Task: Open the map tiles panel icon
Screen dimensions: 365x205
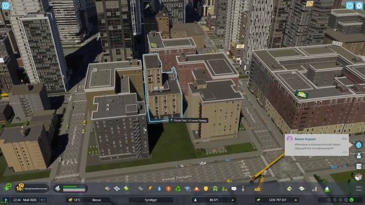Action: click(302, 188)
